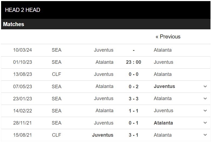The height and width of the screenshot is (145, 211).
Task: Click the 0 - 0 score on 13/08/23
Action: tap(133, 74)
